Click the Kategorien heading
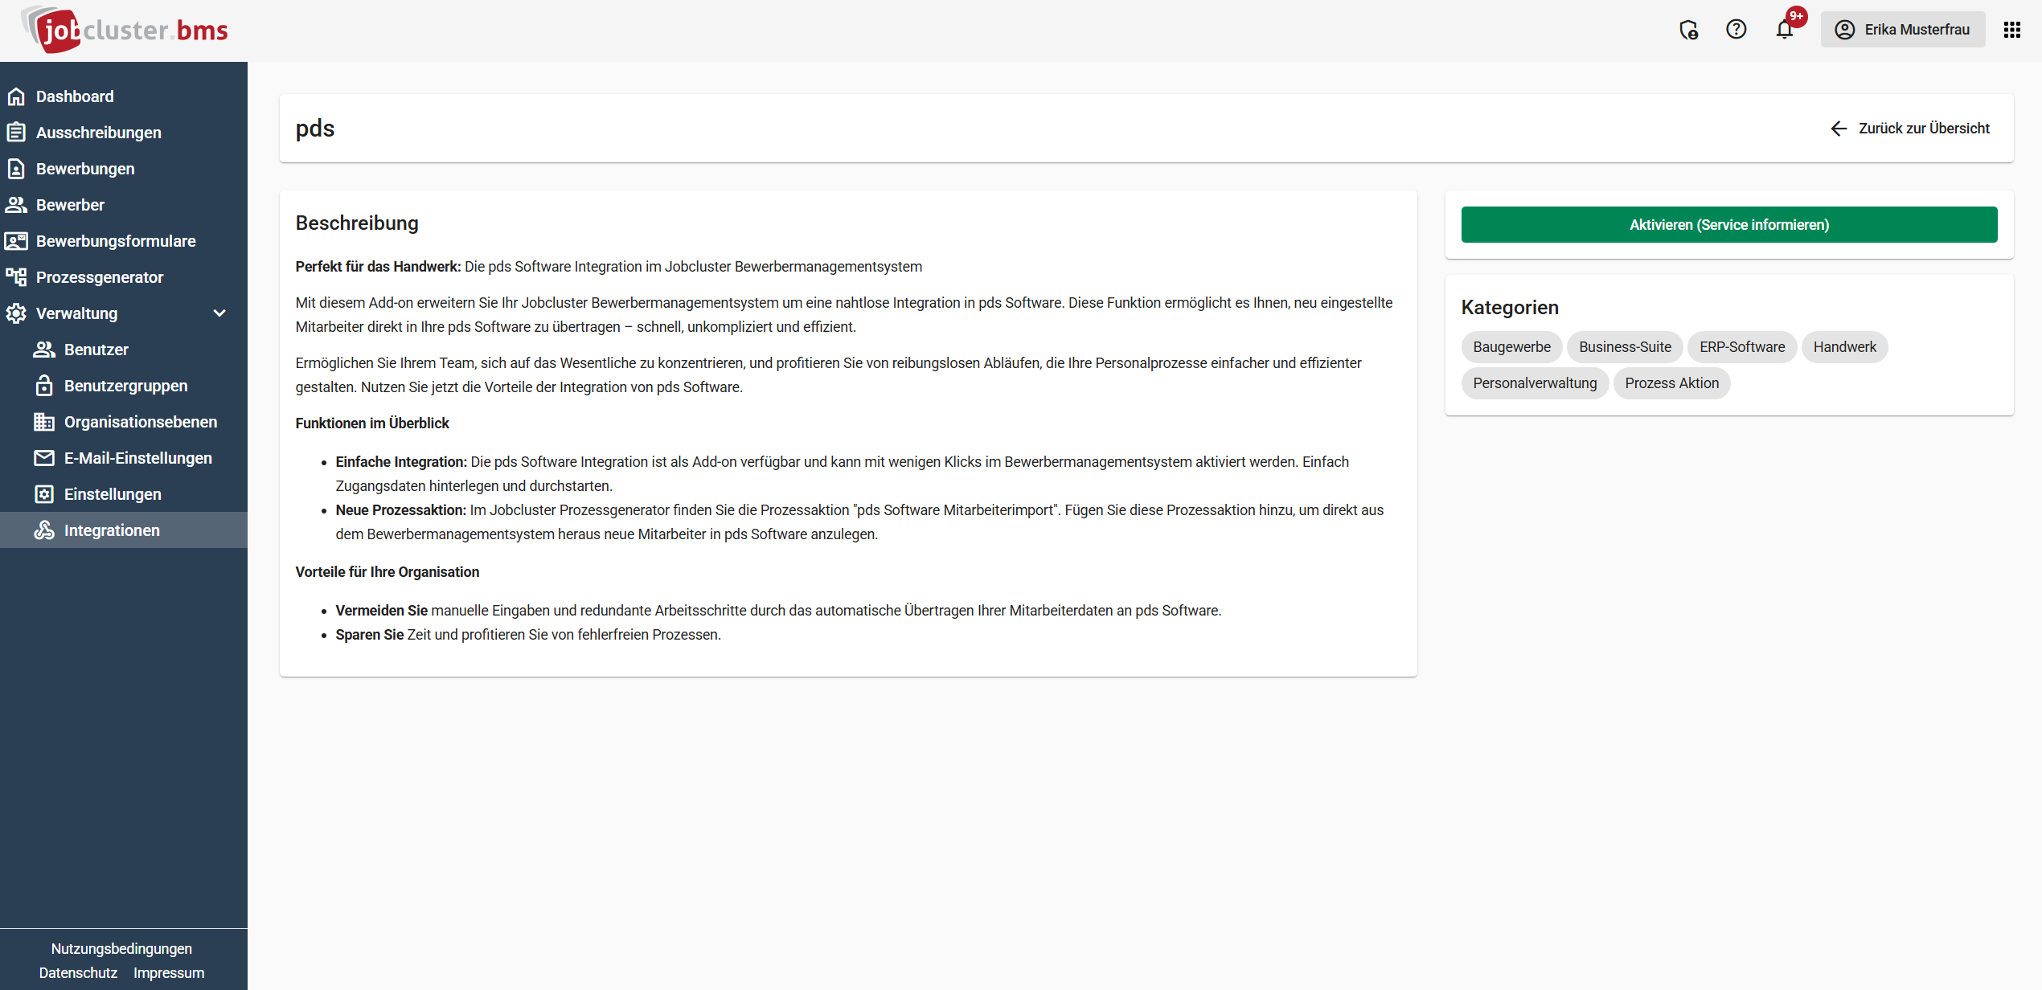Viewport: 2042px width, 990px height. 1510,308
